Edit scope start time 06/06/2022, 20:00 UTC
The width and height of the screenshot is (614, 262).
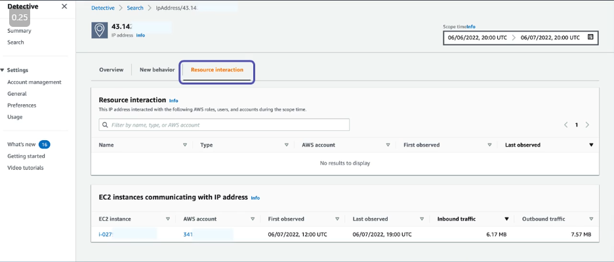point(478,37)
